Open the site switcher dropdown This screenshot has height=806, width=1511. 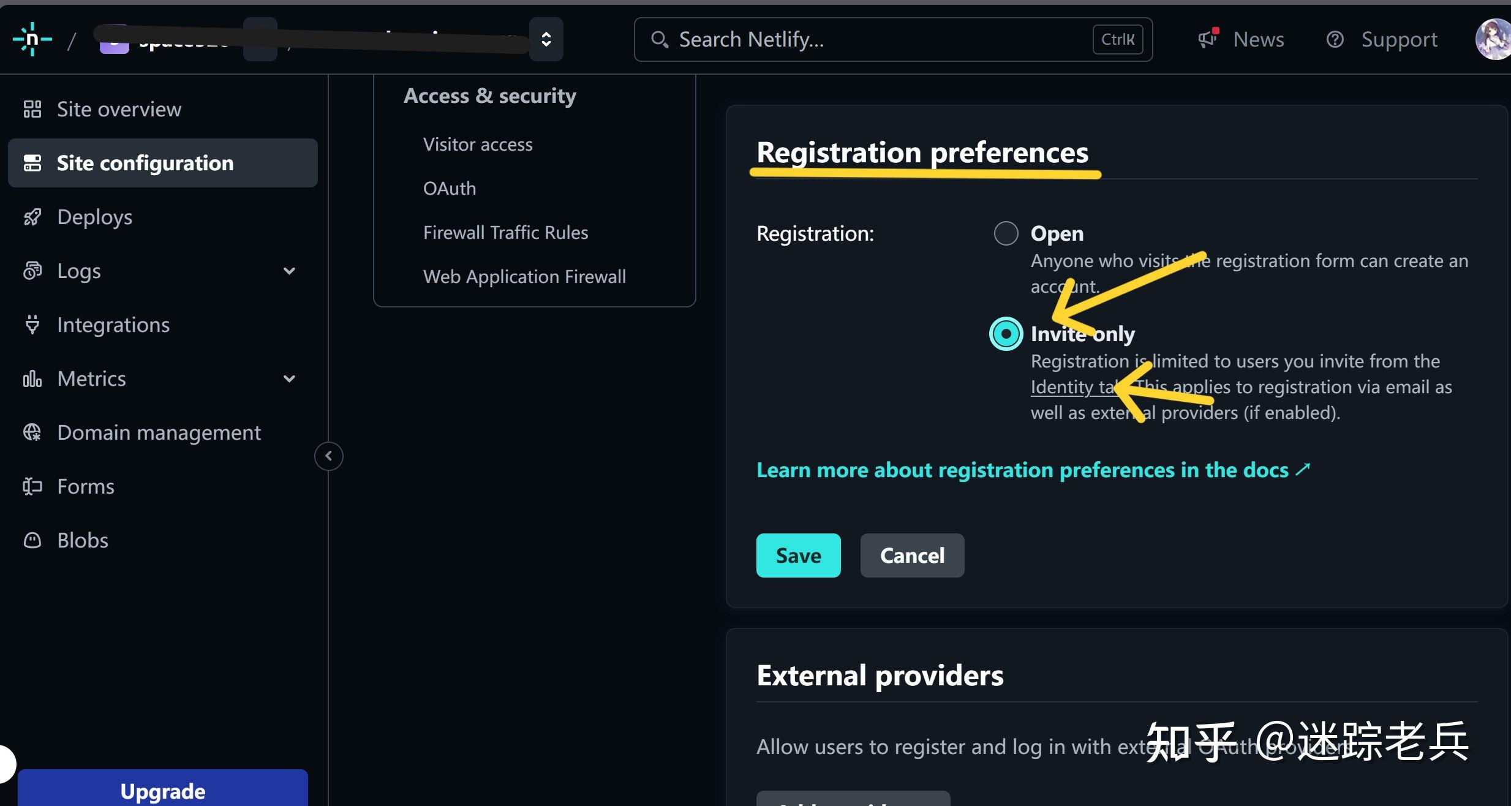546,39
